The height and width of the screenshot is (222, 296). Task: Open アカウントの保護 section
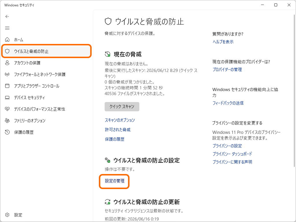tap(46, 63)
